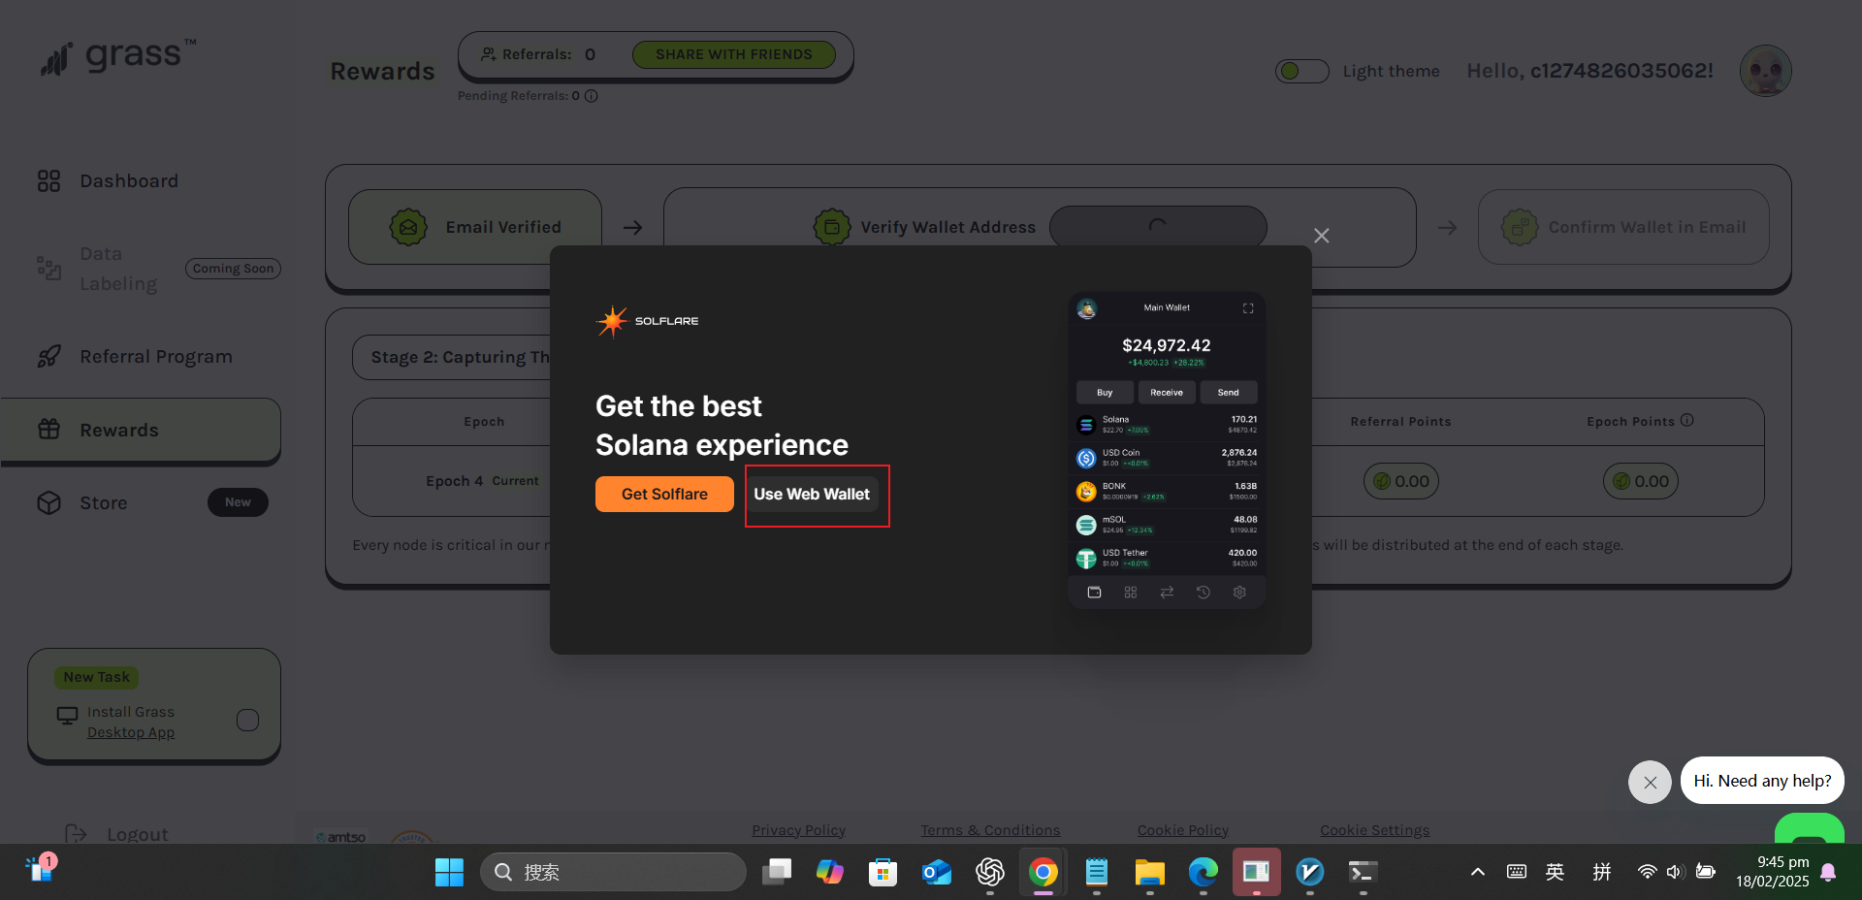Select USD Tether row in wallet preview

pos(1167,558)
